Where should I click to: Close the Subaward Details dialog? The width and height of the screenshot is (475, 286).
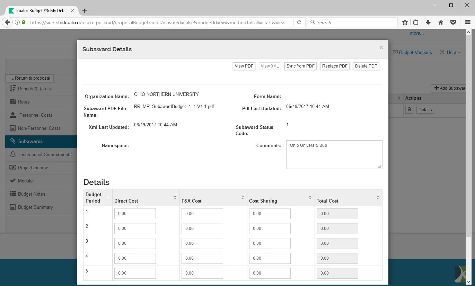(x=381, y=47)
